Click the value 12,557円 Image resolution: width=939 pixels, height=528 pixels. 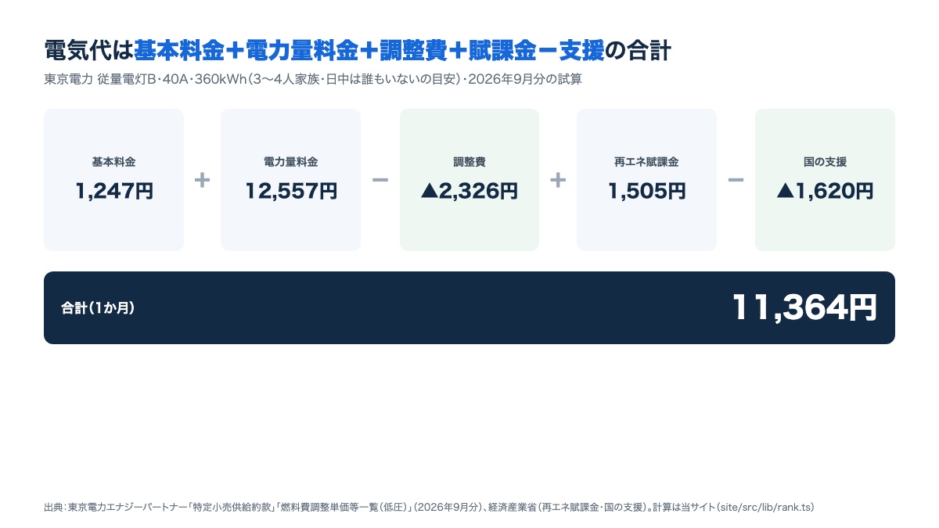pyautogui.click(x=291, y=190)
